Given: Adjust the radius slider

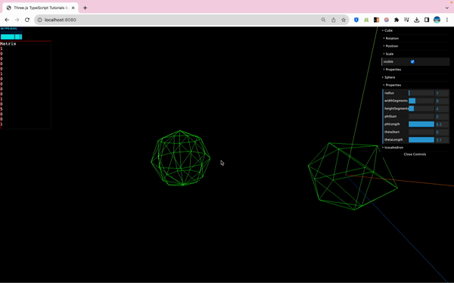Looking at the screenshot, I should point(421,93).
